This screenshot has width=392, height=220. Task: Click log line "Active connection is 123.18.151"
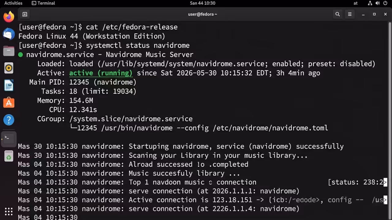[x=201, y=200]
